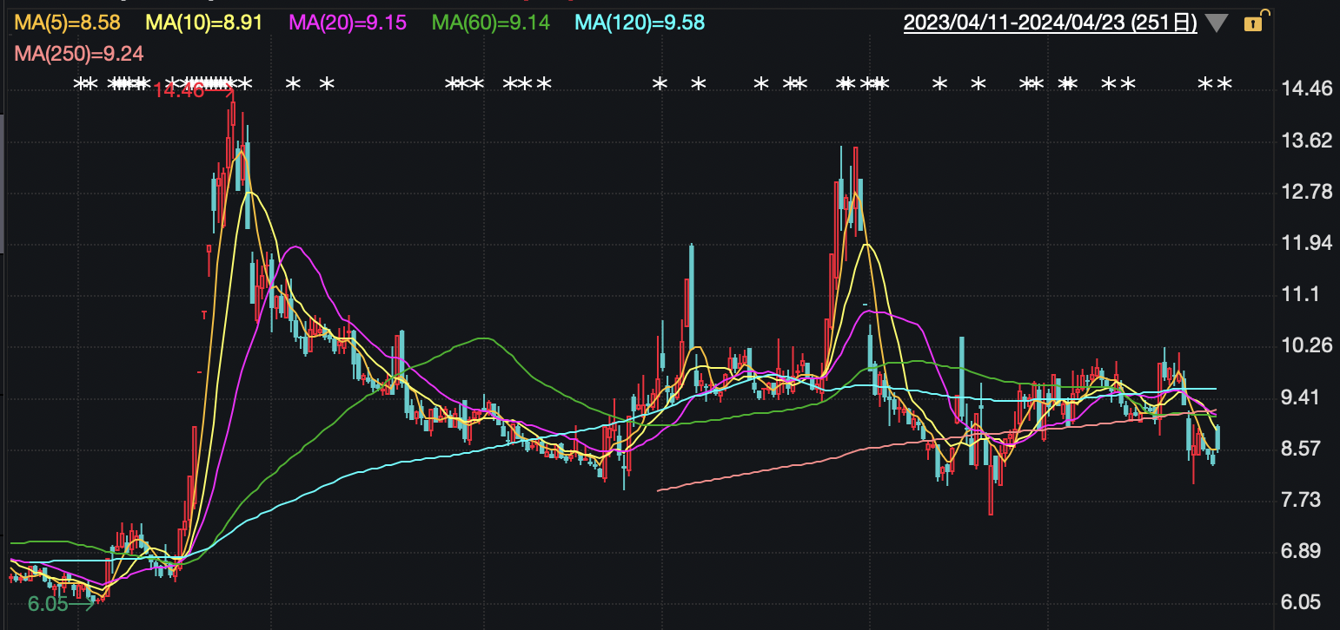
Task: Click the red 14.46 high price annotation
Action: point(179,89)
